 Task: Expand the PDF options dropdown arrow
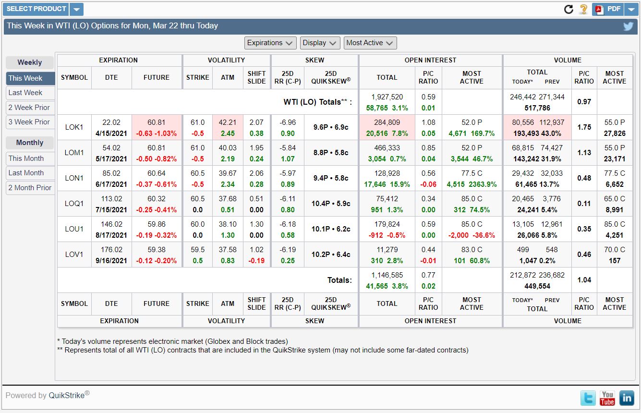pos(631,9)
